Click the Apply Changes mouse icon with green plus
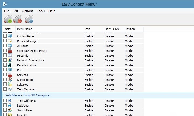This screenshot has height=116, width=194. [8, 19]
